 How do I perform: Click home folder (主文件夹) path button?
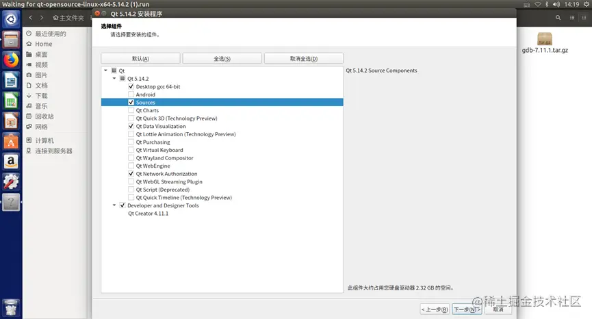[68, 18]
